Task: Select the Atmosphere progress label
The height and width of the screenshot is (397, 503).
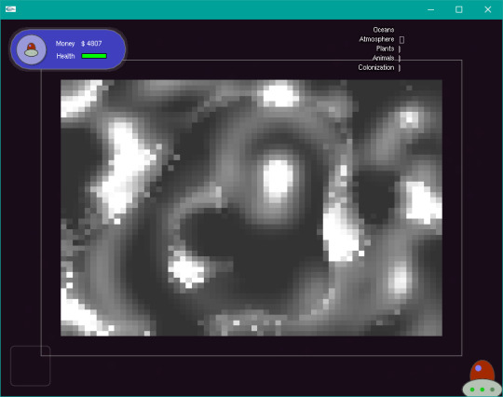Action: pos(376,39)
